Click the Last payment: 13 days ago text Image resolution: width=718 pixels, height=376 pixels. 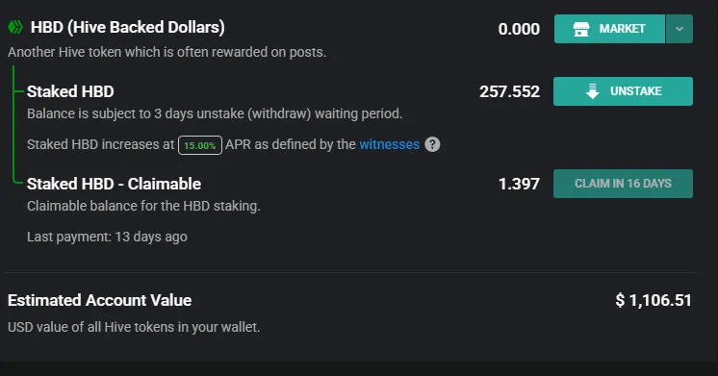point(107,237)
